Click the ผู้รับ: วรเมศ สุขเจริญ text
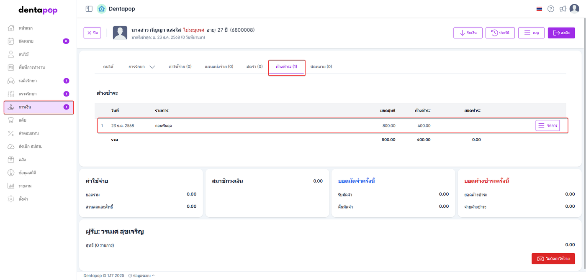 (x=115, y=231)
